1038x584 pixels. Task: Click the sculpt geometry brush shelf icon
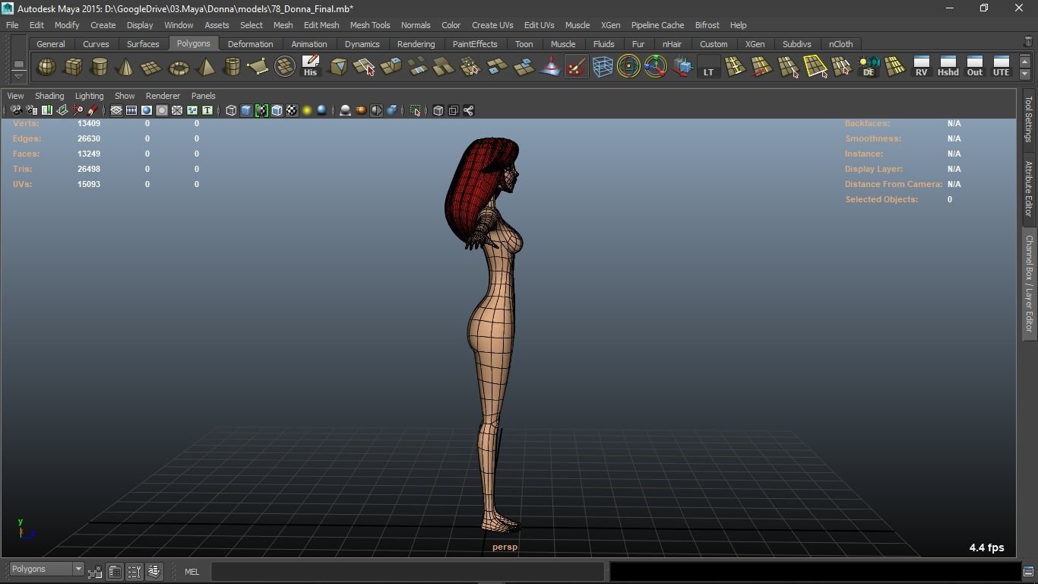coord(576,67)
